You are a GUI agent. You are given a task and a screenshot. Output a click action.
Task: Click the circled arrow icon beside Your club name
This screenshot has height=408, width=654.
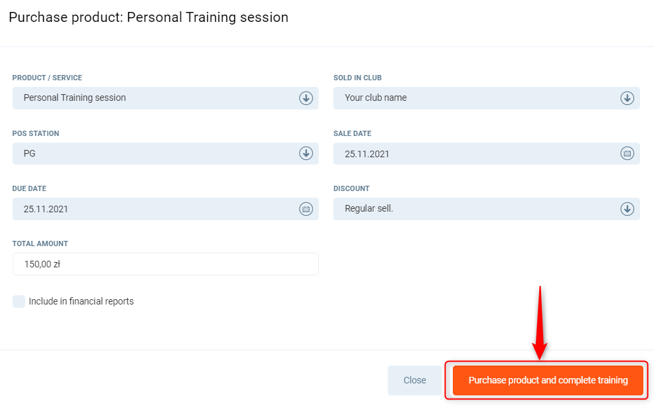pos(627,98)
